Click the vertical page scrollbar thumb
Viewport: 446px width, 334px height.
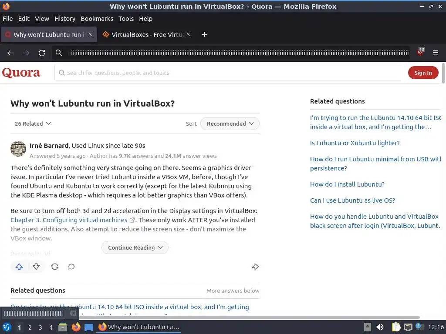point(443,74)
